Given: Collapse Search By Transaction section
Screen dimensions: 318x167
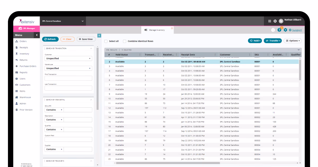Looking at the screenshot, I should coord(91,49).
